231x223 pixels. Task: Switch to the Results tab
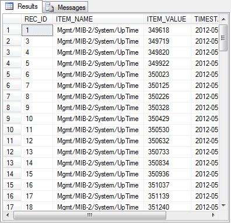click(x=22, y=6)
